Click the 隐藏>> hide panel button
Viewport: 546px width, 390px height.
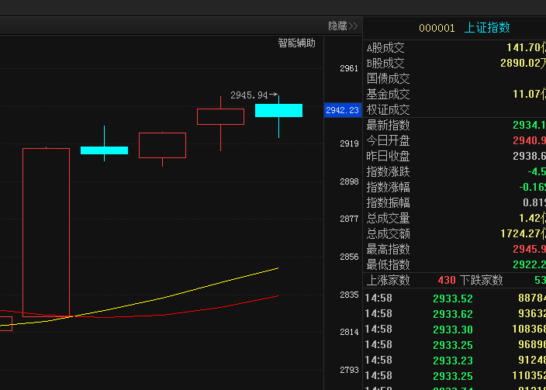(x=343, y=26)
